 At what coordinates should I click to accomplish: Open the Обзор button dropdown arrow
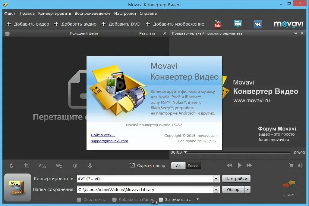coord(247,190)
